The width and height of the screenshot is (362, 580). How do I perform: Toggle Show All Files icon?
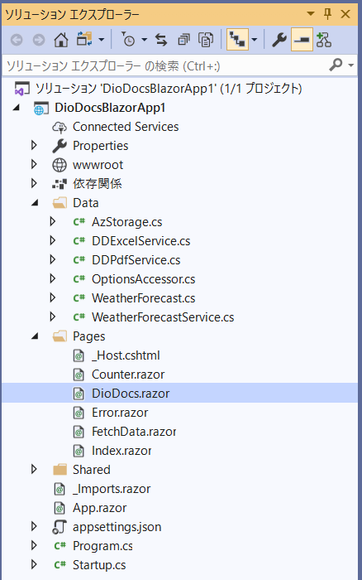click(206, 40)
